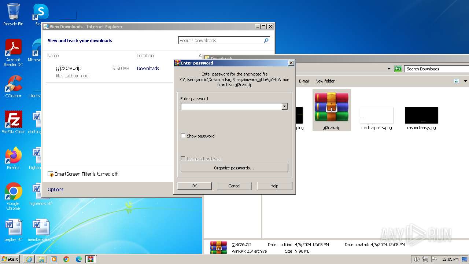Image resolution: width=469 pixels, height=264 pixels.
Task: Click the Date modified value in details pane
Action: (311, 245)
